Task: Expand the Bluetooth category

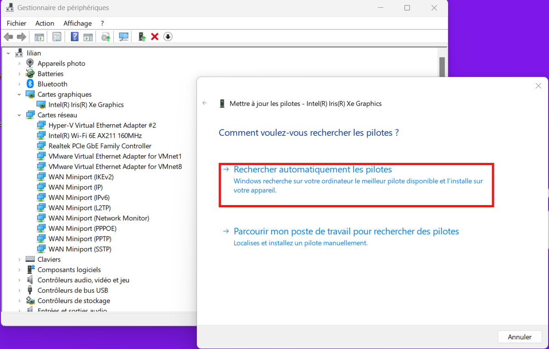Action: [x=19, y=84]
